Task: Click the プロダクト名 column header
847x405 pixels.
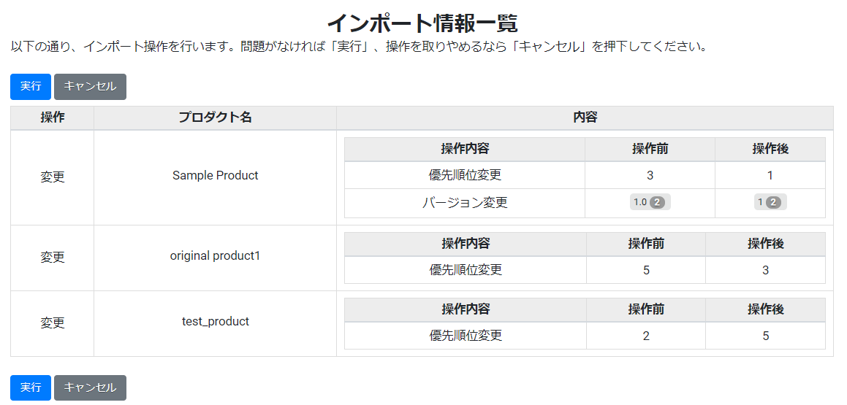Action: coord(215,118)
